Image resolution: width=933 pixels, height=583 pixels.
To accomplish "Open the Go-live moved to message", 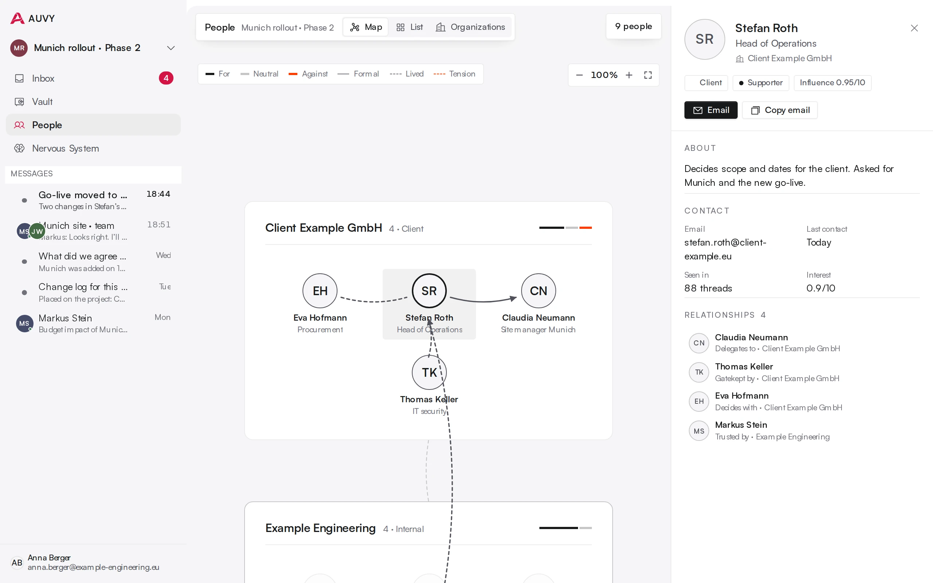I will 93,200.
